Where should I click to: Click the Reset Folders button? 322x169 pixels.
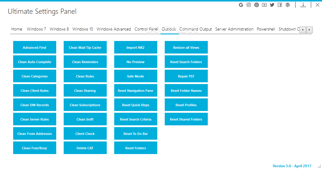pyautogui.click(x=135, y=148)
